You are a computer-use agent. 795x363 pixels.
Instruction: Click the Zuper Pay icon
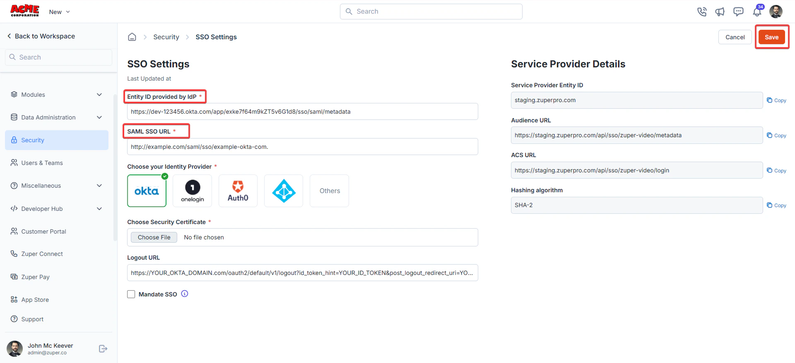coord(14,277)
